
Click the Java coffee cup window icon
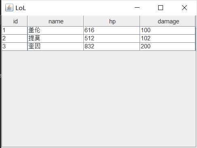point(9,8)
